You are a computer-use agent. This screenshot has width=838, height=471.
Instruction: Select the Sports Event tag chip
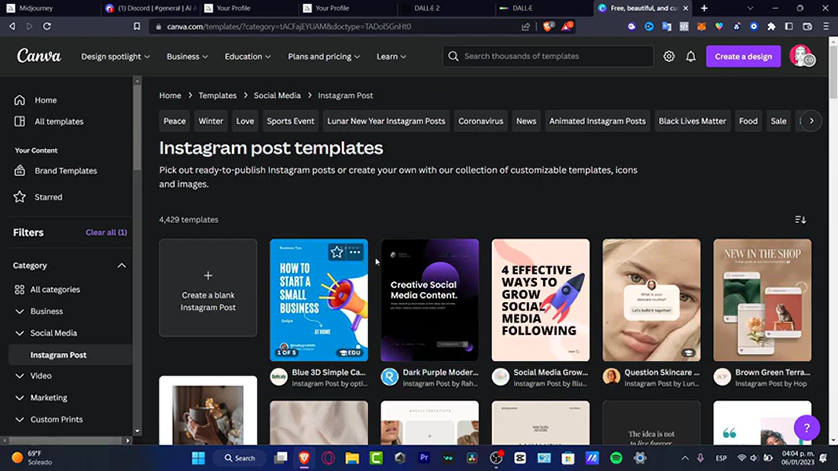[290, 121]
